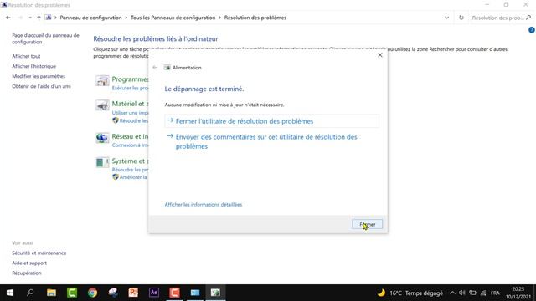Click the volume speaker tray icon

462,293
